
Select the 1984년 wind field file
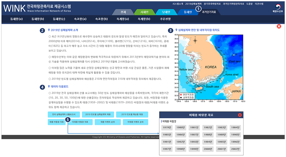coord(235,127)
